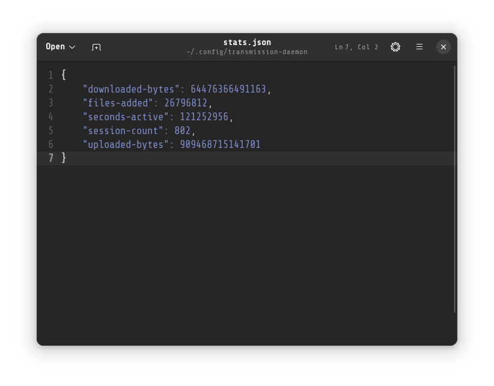Place cursor in "files-added" key
This screenshot has height=386, width=494.
[x=118, y=103]
